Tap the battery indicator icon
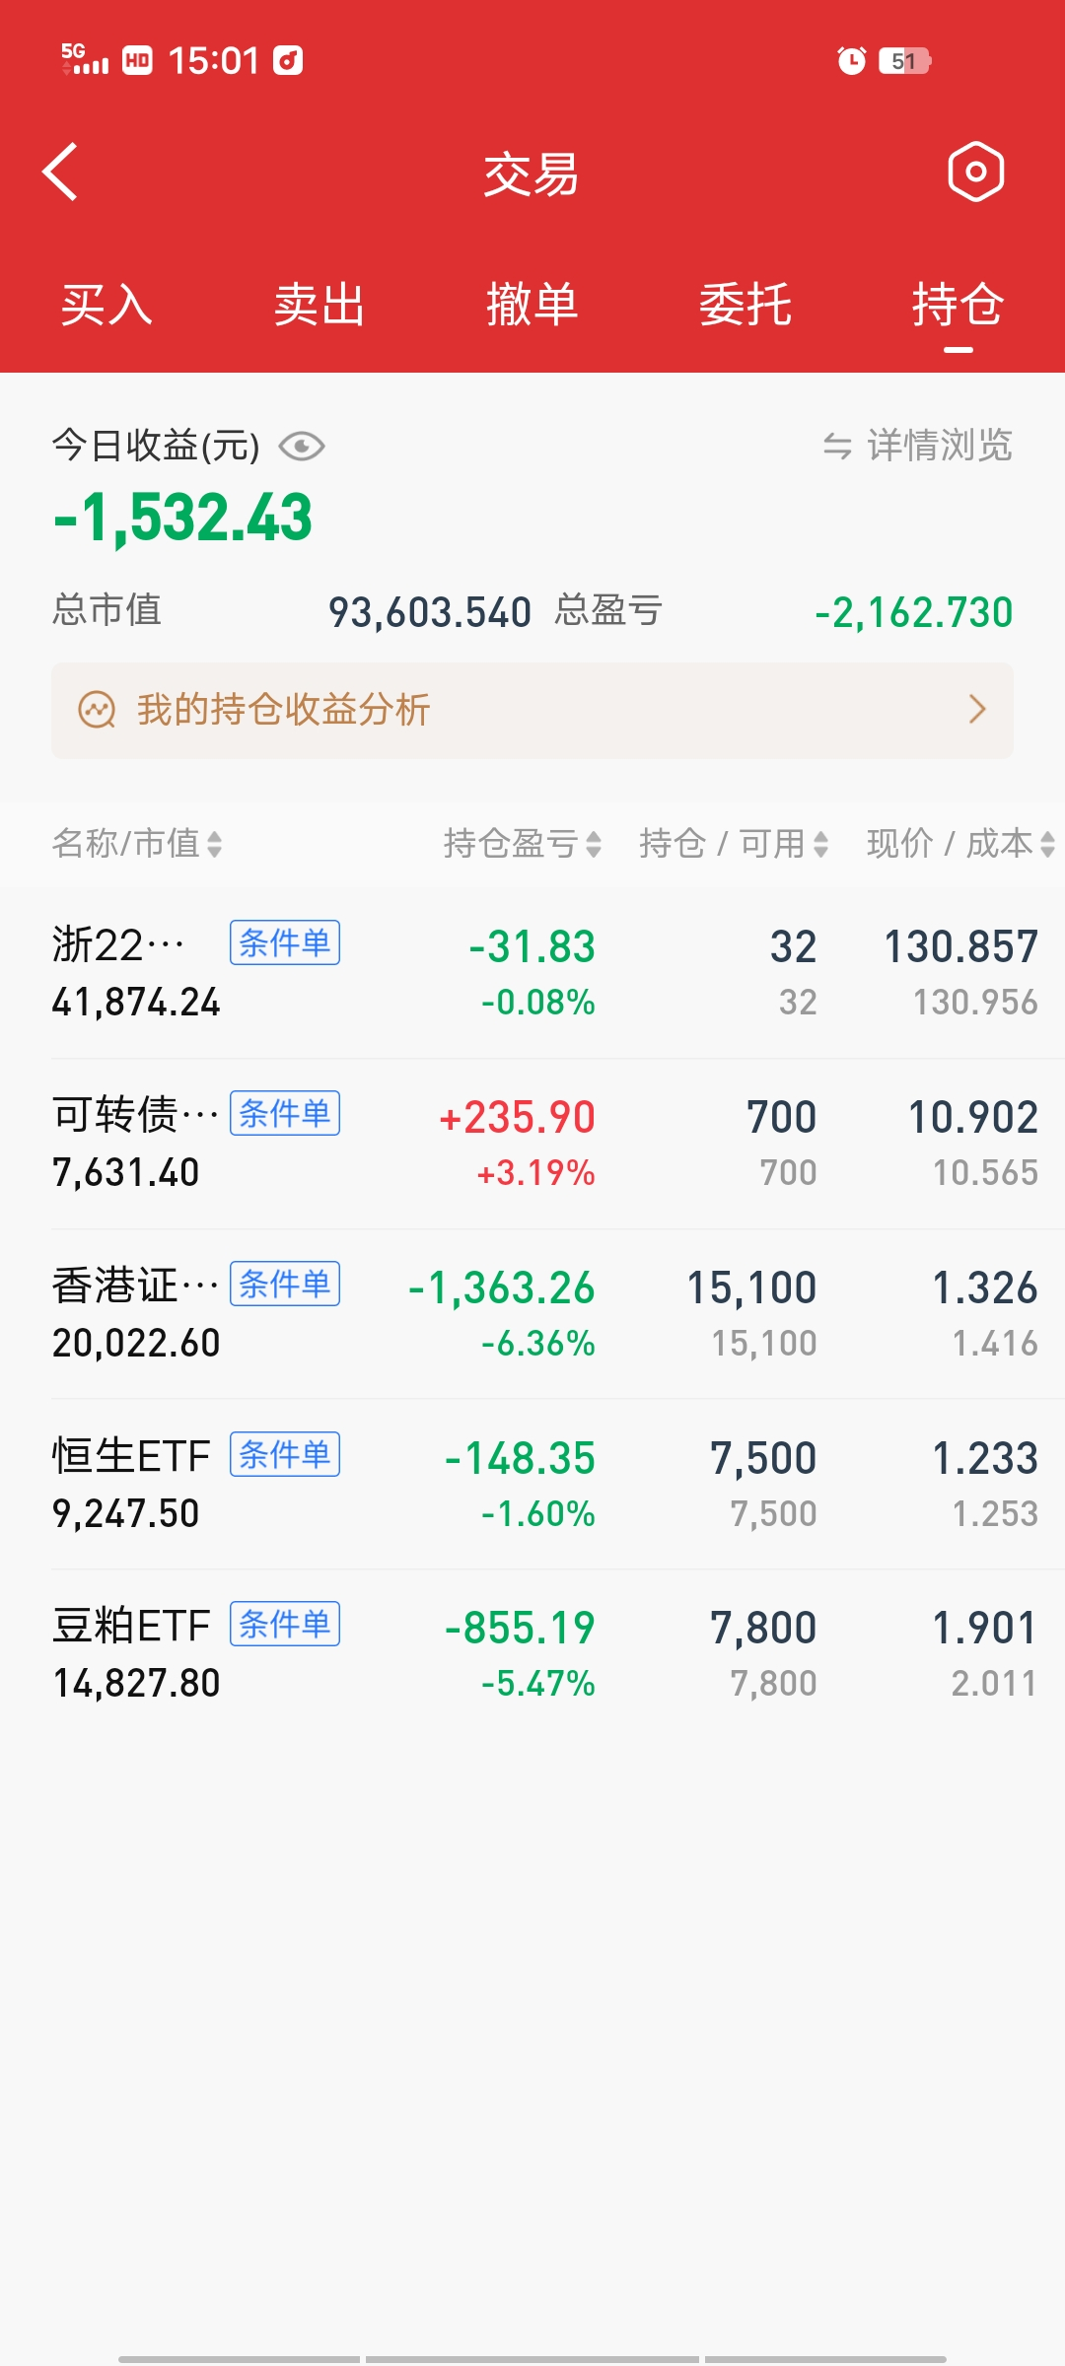 (x=904, y=61)
